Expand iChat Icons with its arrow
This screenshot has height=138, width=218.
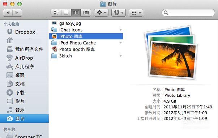pyautogui.click(x=121, y=30)
